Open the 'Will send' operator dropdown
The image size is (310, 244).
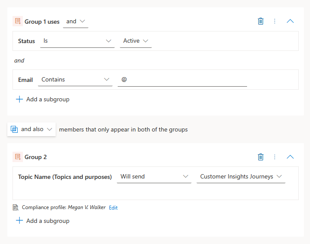click(154, 177)
